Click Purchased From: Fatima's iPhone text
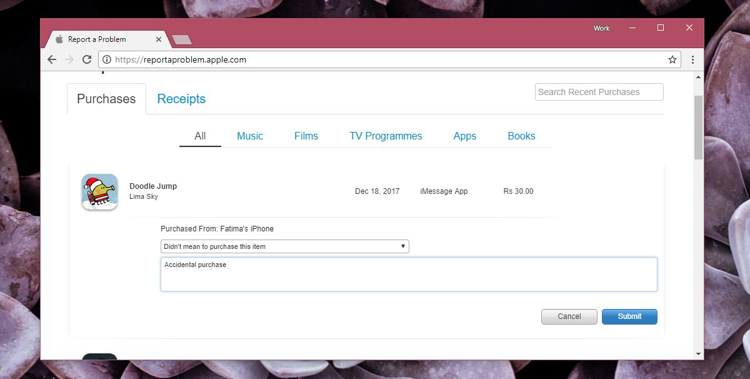 pyautogui.click(x=217, y=229)
